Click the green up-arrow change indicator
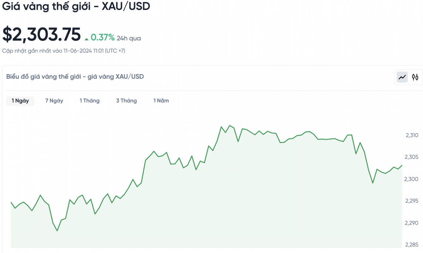 tap(87, 39)
